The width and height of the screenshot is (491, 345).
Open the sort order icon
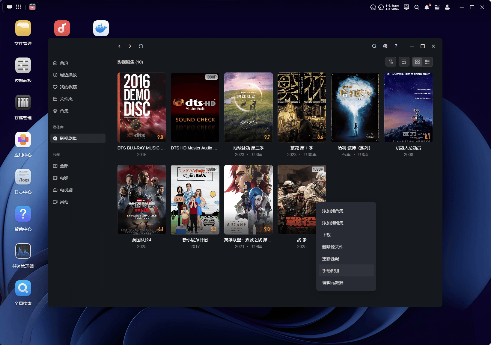[404, 62]
